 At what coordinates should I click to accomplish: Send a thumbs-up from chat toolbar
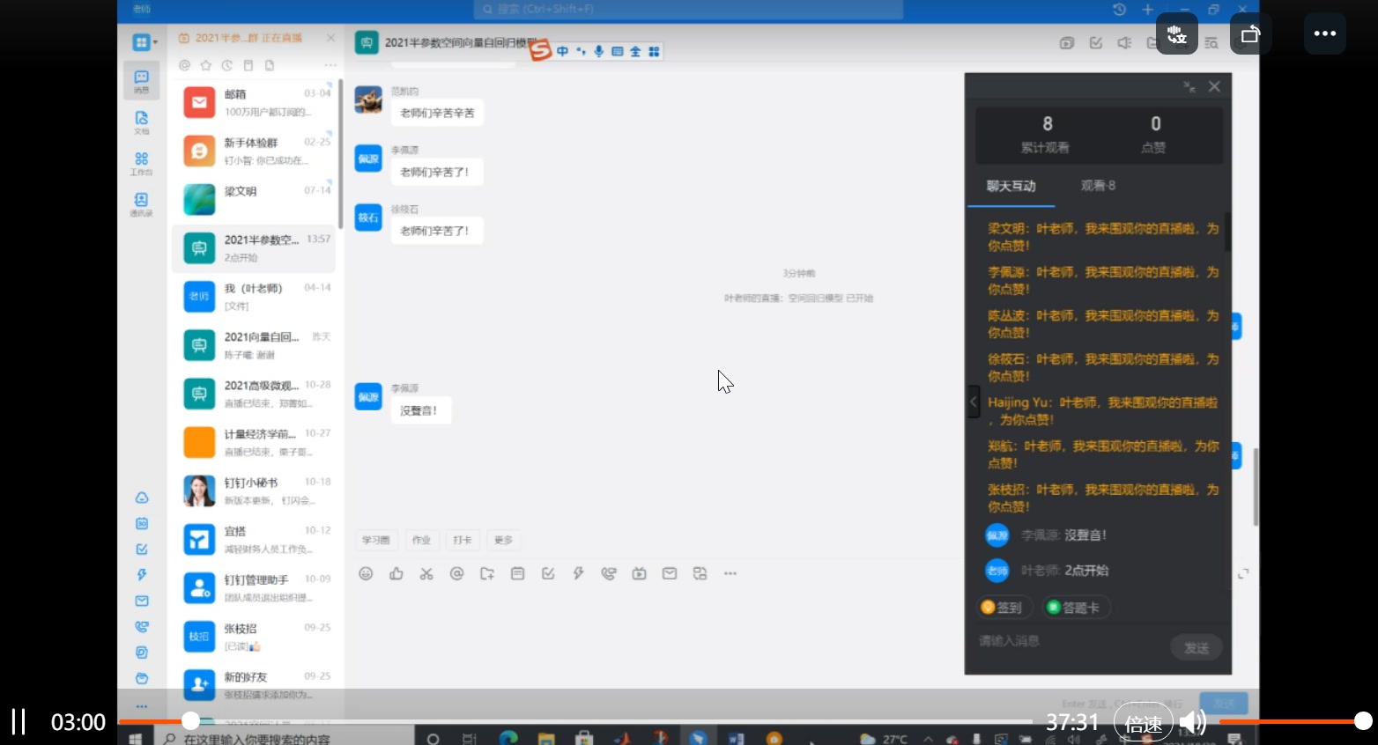396,573
